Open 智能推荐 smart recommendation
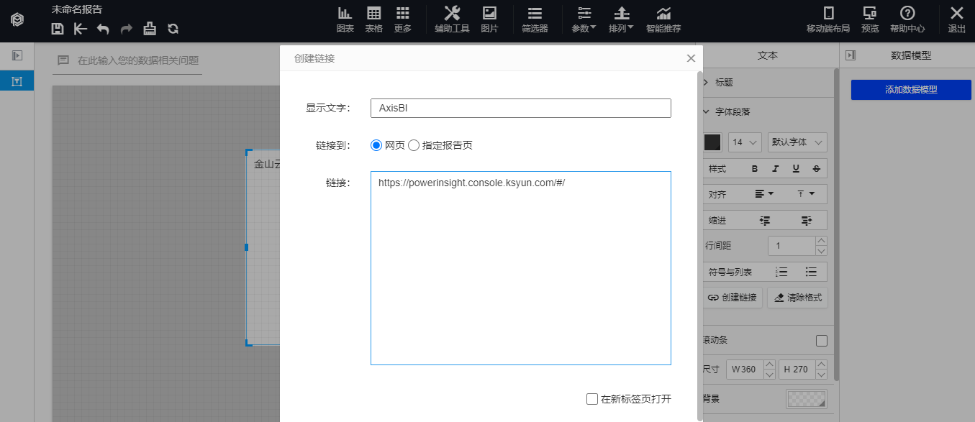This screenshot has height=422, width=975. (663, 19)
